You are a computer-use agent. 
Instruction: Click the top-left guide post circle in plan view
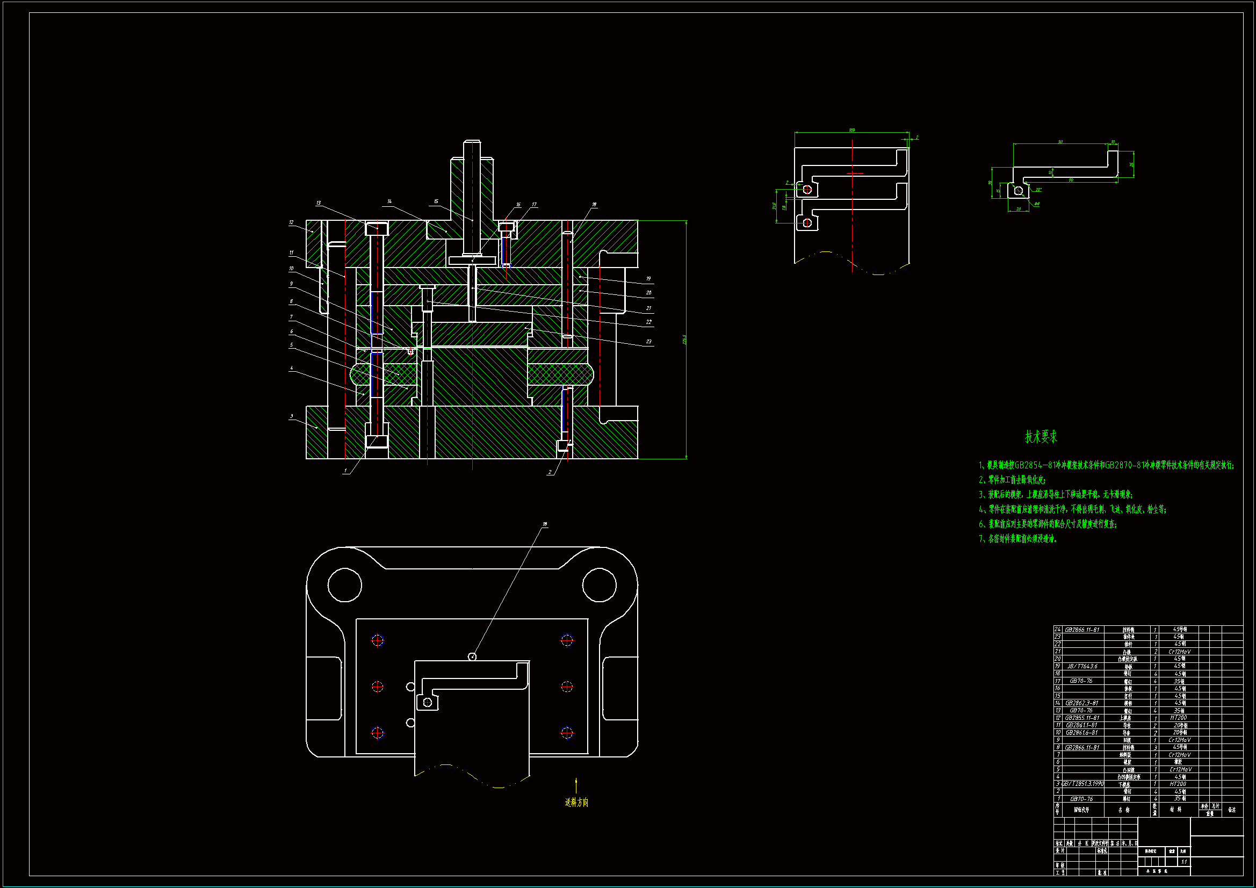tap(345, 585)
